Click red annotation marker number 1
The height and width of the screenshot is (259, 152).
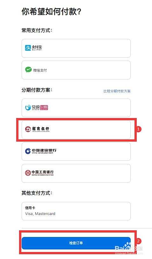(138, 129)
